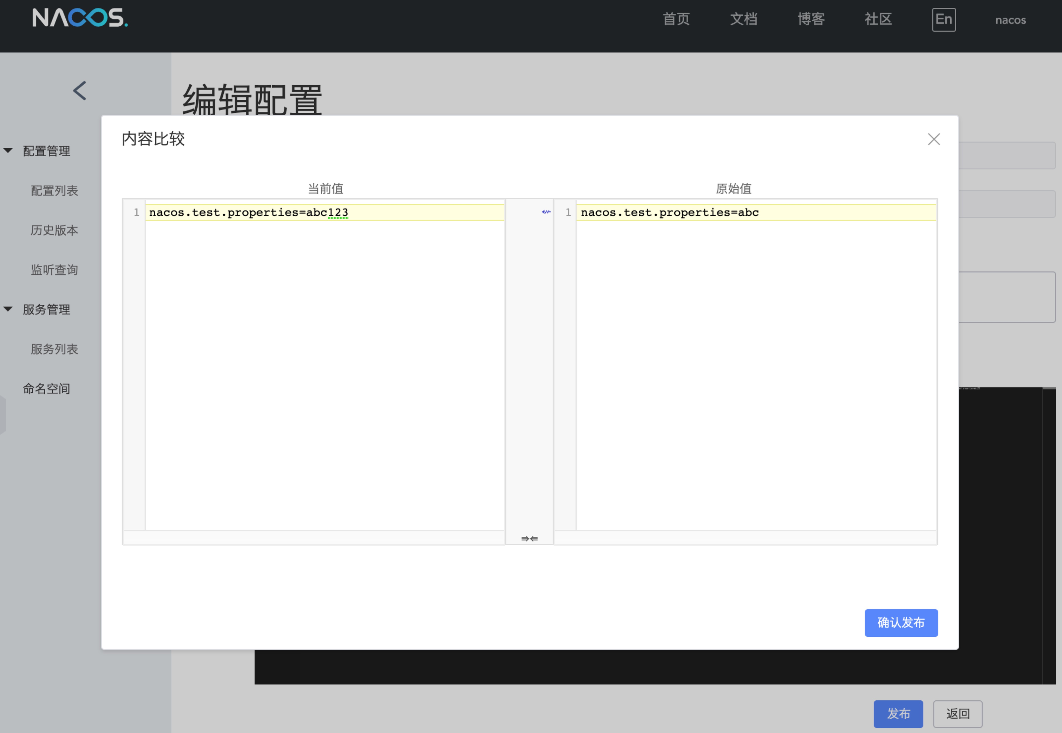Click line number 1 in 原始值 gutter
Viewport: 1062px width, 733px height.
pos(568,212)
